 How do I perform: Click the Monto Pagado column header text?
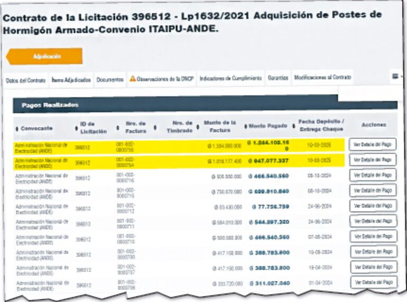[x=268, y=126]
